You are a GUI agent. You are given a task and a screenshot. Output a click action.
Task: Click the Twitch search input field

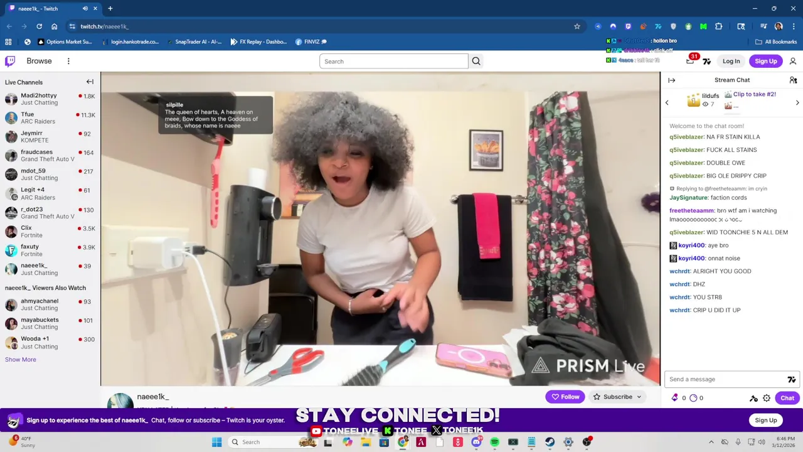393,61
